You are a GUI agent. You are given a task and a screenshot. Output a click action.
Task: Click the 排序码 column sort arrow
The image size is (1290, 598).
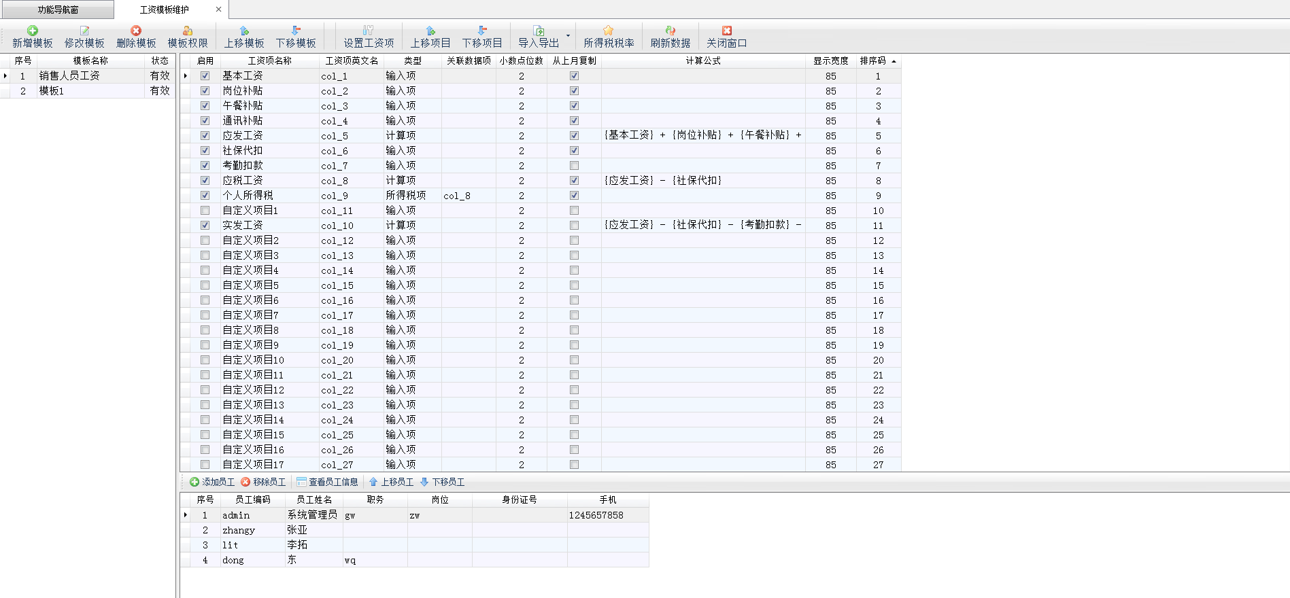point(894,61)
